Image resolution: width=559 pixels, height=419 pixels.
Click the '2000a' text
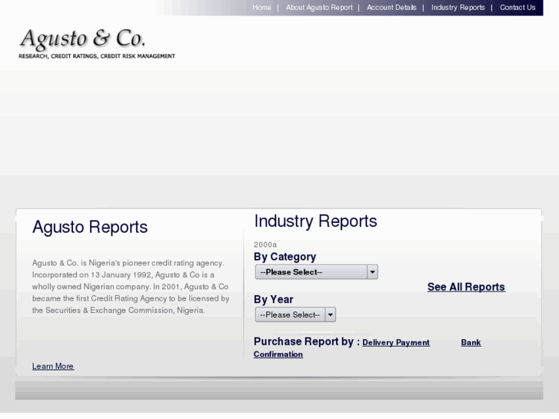(265, 244)
